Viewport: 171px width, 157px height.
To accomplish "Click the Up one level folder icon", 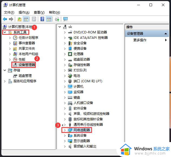I will 19,19.
